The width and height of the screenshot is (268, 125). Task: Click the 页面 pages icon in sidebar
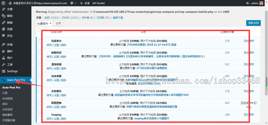pyautogui.click(x=3, y=29)
